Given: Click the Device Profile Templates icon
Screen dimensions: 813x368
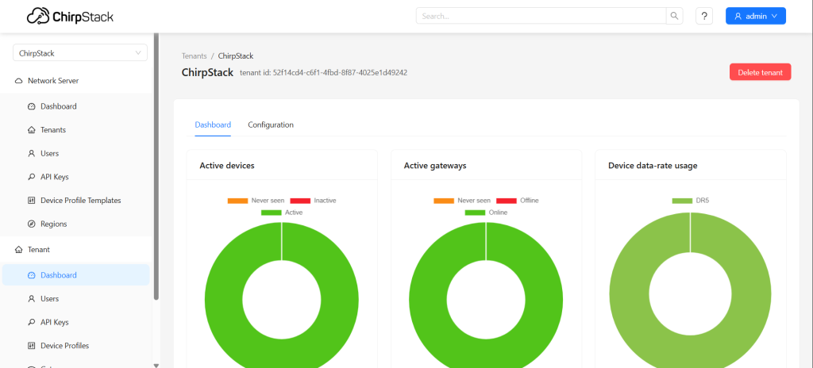Looking at the screenshot, I should point(32,201).
